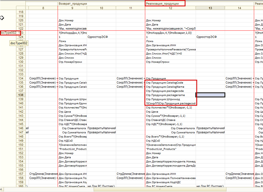Click the active empty cell in column 13 row 138
This screenshot has height=192, width=263.
point(210,95)
